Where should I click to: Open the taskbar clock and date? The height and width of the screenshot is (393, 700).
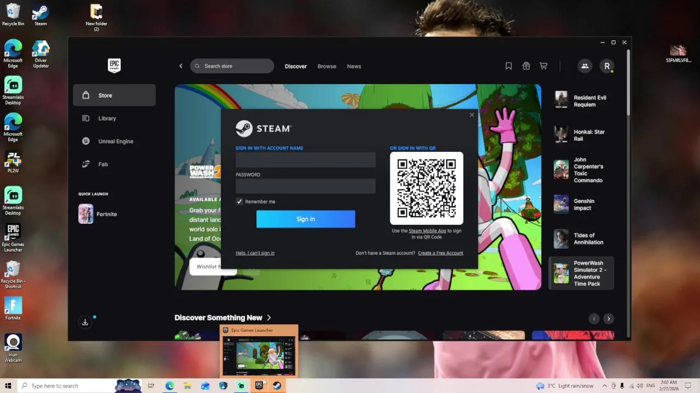click(668, 386)
